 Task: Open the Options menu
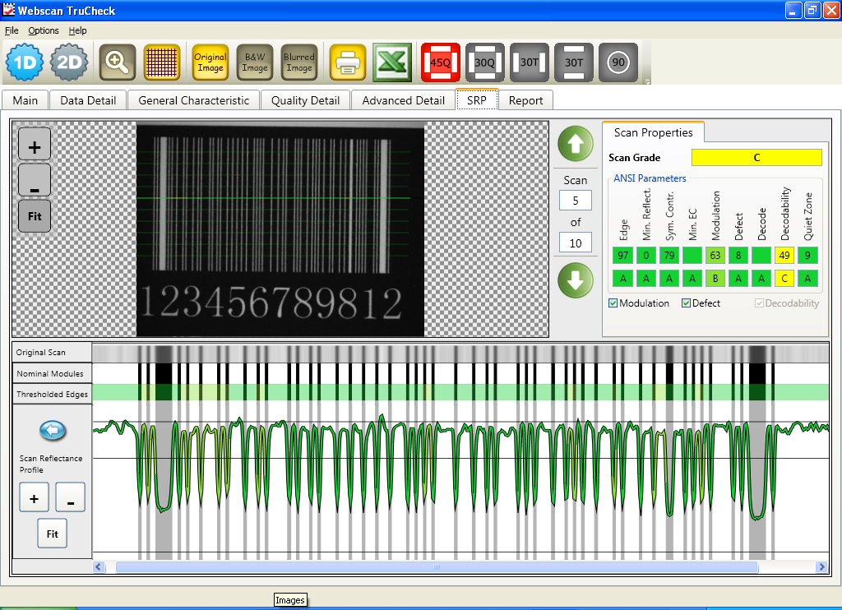pyautogui.click(x=44, y=30)
